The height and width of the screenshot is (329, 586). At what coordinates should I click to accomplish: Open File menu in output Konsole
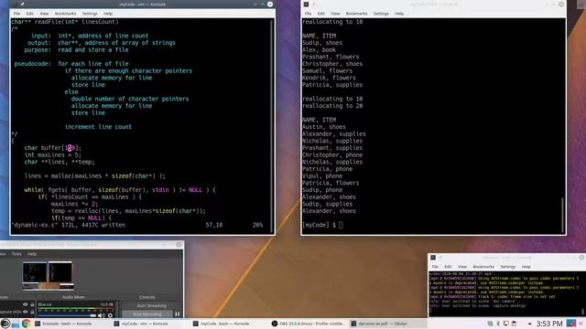click(x=308, y=14)
